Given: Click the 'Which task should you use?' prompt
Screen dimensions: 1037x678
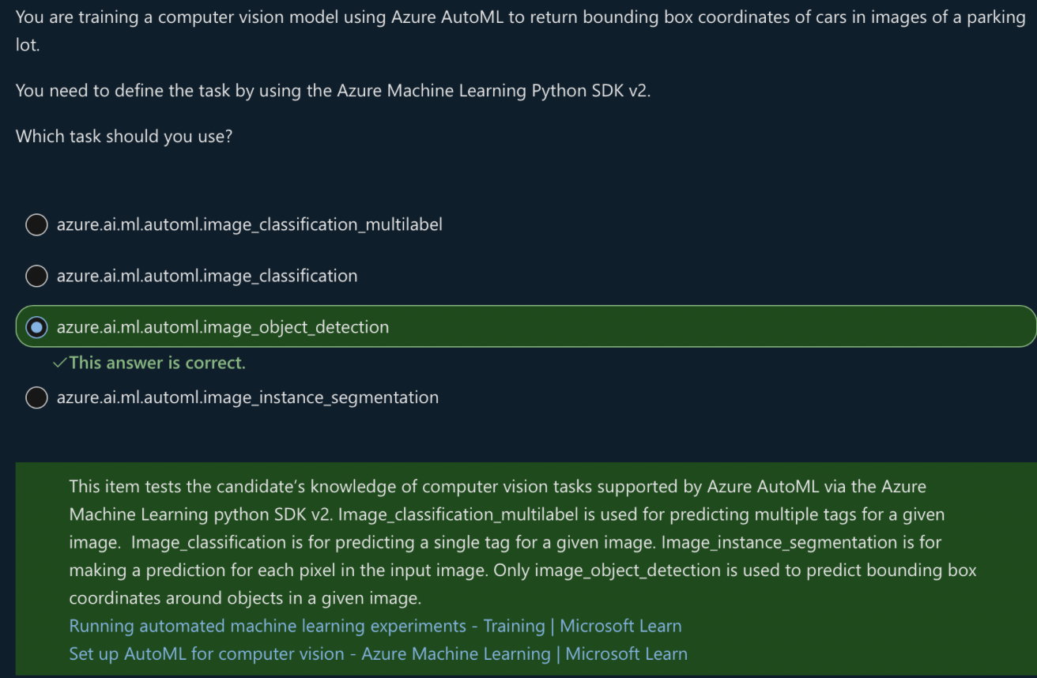Looking at the screenshot, I should 124,136.
